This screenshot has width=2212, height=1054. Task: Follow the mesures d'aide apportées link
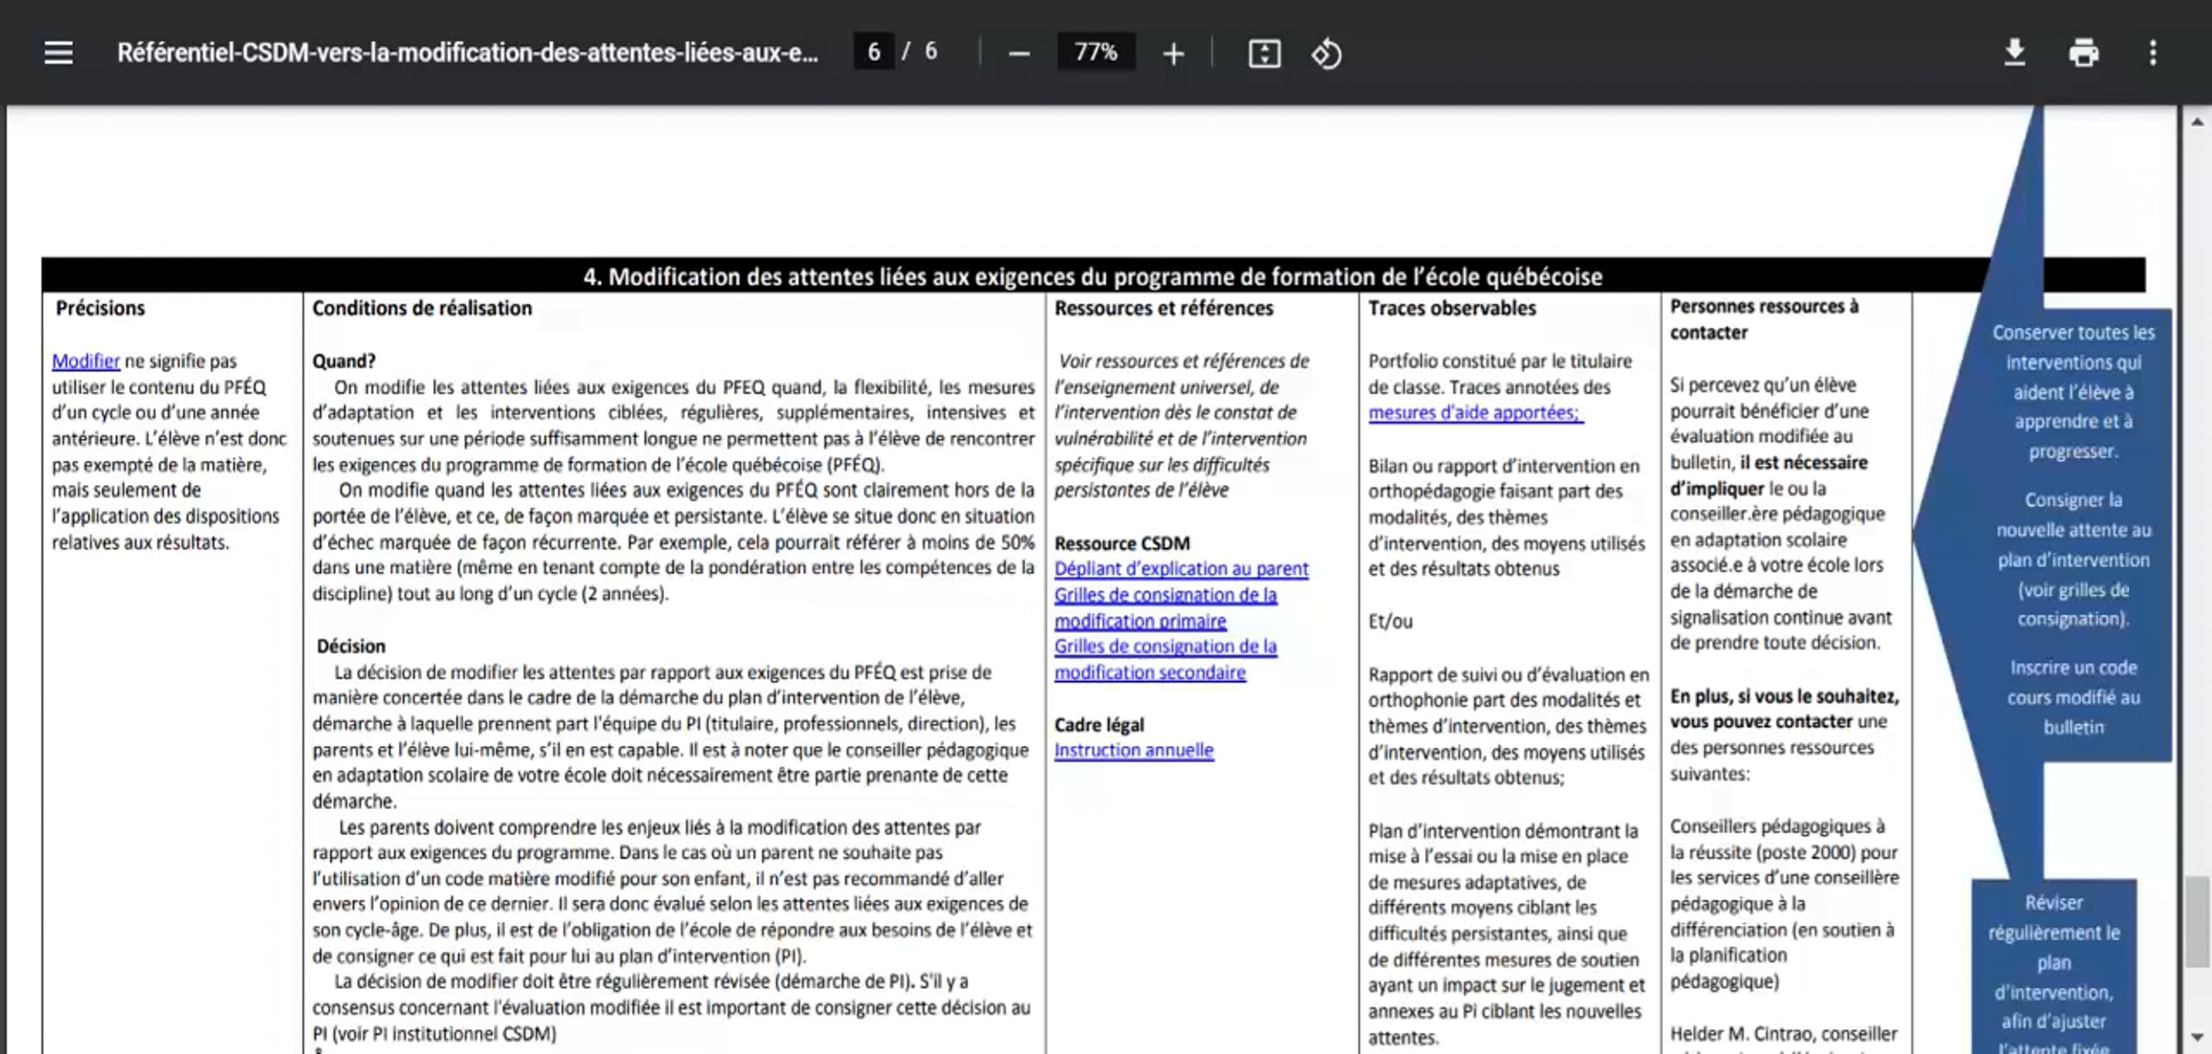[x=1475, y=413]
